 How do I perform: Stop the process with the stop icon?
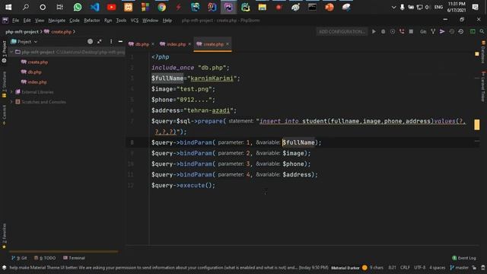point(411,32)
